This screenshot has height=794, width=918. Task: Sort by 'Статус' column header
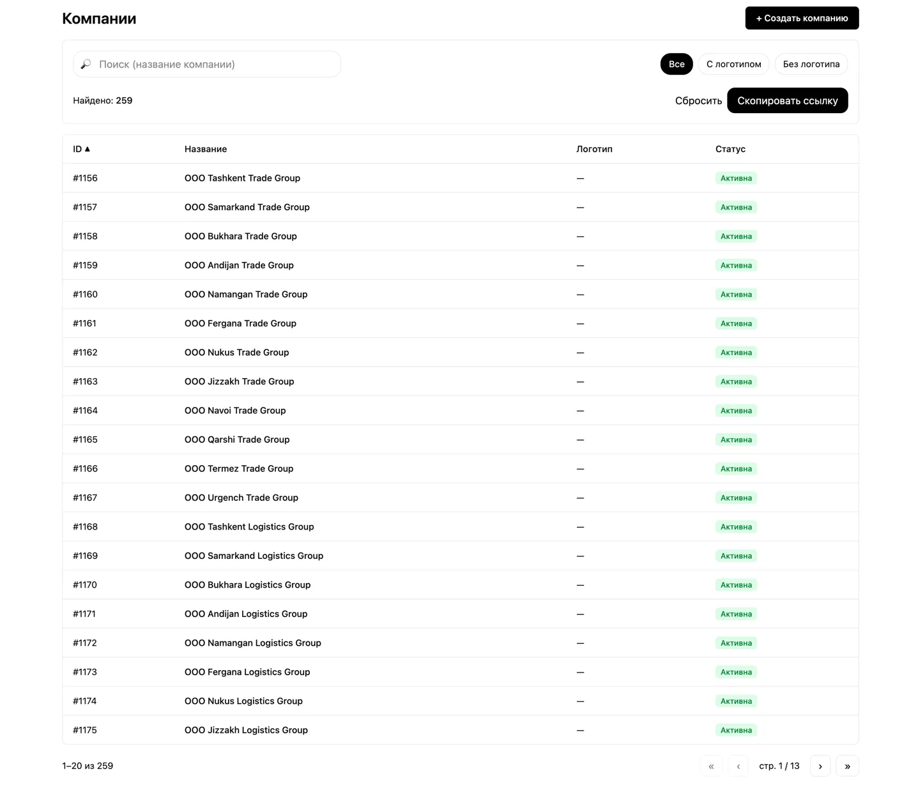(730, 149)
